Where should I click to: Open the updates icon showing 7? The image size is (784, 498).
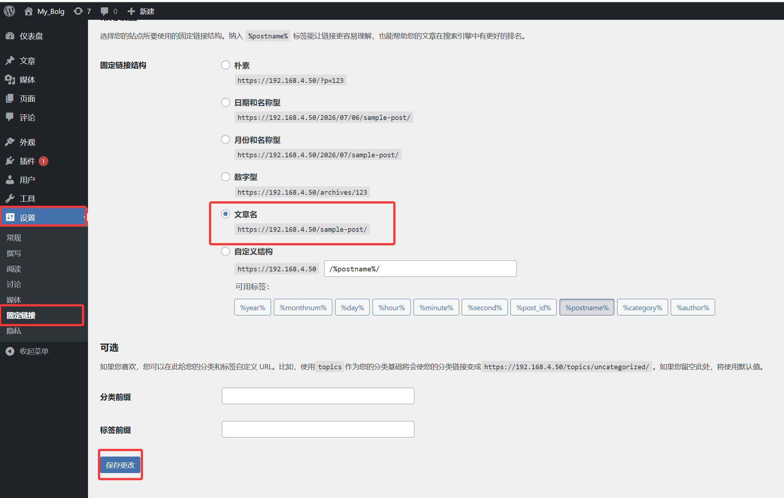pyautogui.click(x=78, y=11)
